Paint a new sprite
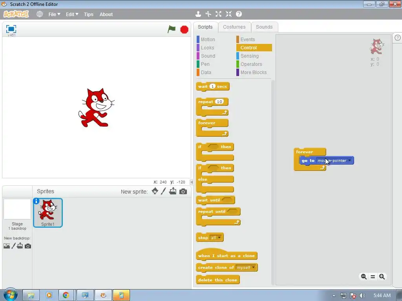 point(163,191)
